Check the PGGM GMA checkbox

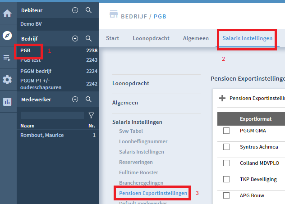(226, 131)
